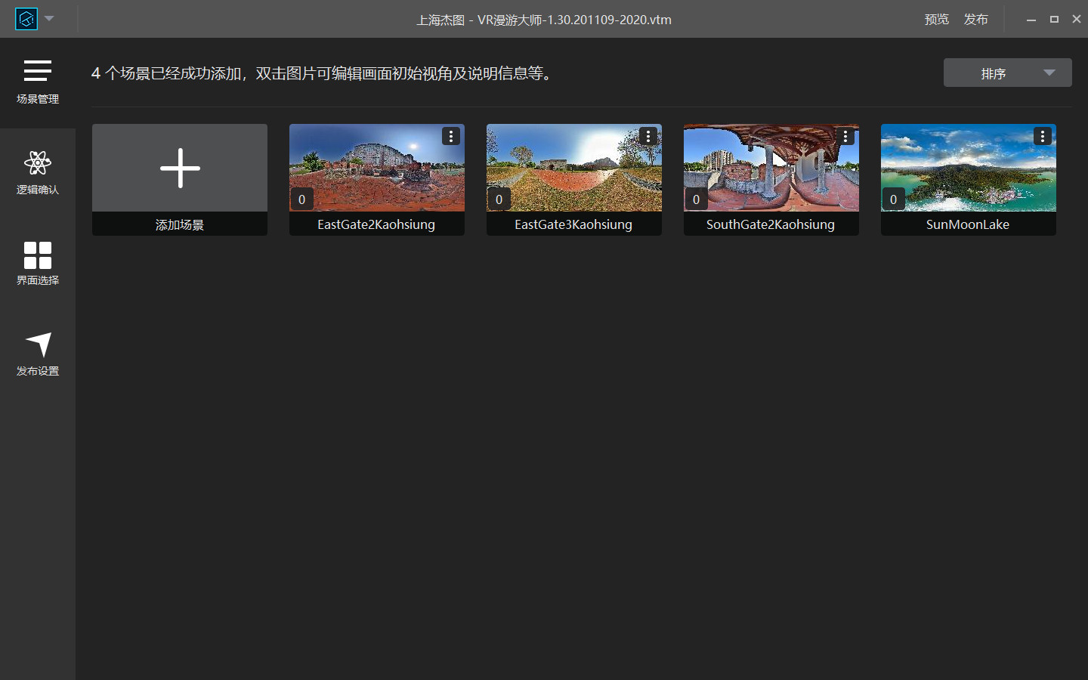Click the Add Scene (添加场景) plus tile
This screenshot has height=680, width=1088.
pos(180,168)
